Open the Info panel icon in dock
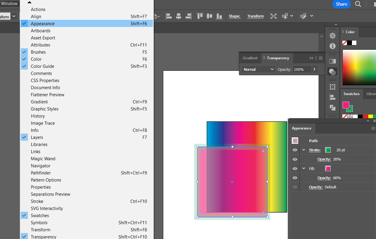376x239 pixels. coord(332,46)
